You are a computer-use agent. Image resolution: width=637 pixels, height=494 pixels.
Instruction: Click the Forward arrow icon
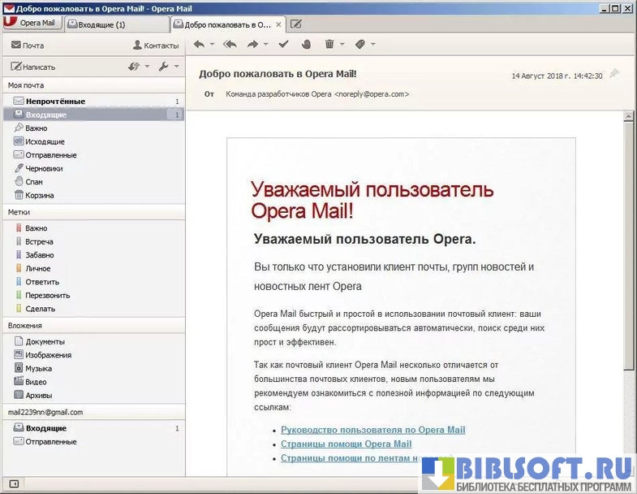tap(252, 44)
